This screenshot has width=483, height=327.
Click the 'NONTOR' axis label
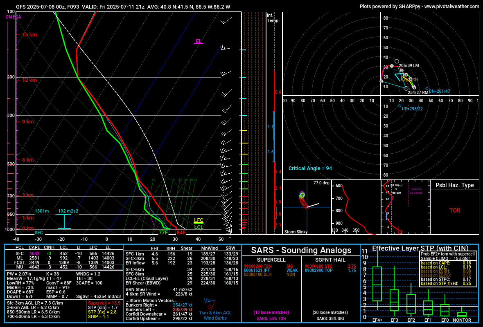(462, 320)
